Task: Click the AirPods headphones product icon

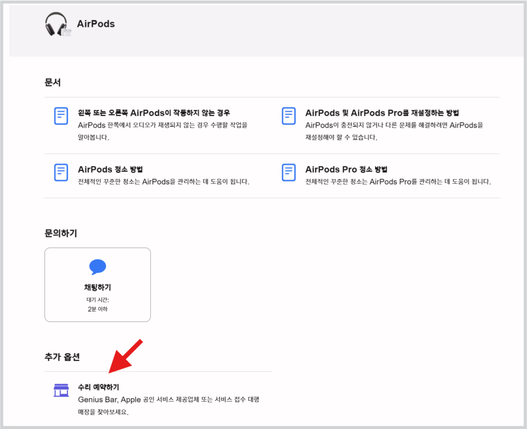Action: (58, 24)
